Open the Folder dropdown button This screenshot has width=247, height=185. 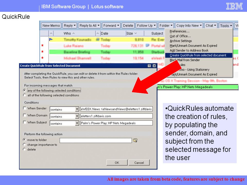[x=166, y=26]
